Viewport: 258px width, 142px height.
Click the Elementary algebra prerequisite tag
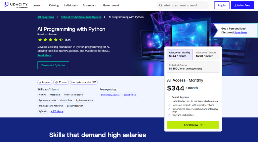[110, 95]
